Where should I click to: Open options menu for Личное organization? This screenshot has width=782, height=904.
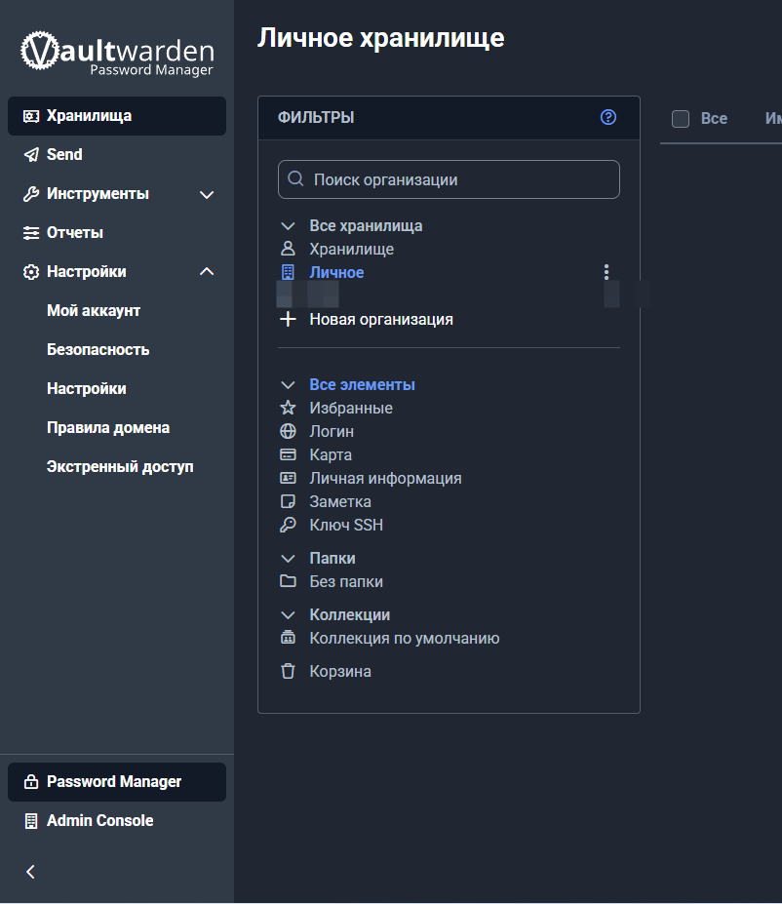(606, 272)
